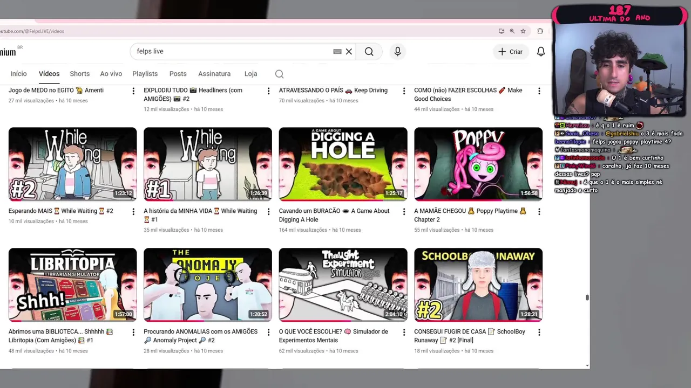The image size is (691, 388).
Task: Open options menu for EXPLODIU TUDO Headliners video
Action: point(268,91)
